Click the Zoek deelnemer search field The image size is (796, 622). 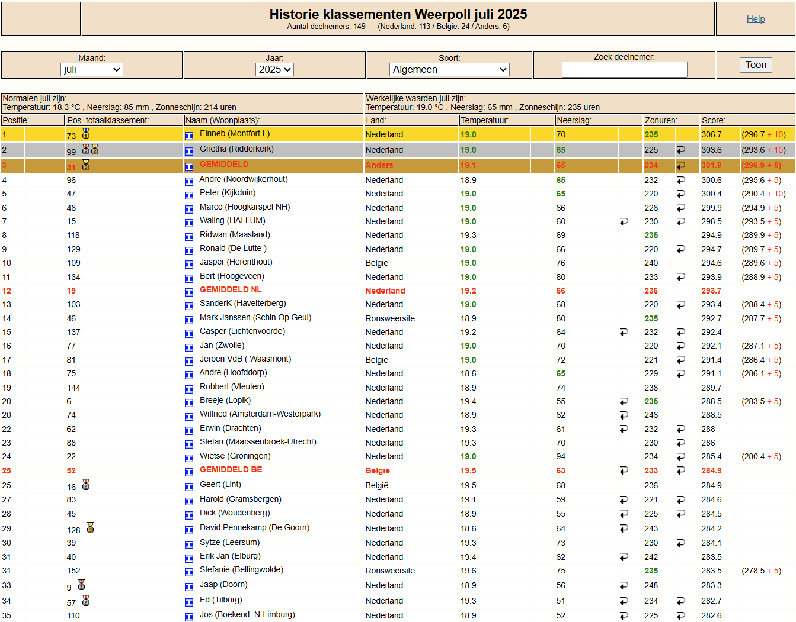point(624,69)
